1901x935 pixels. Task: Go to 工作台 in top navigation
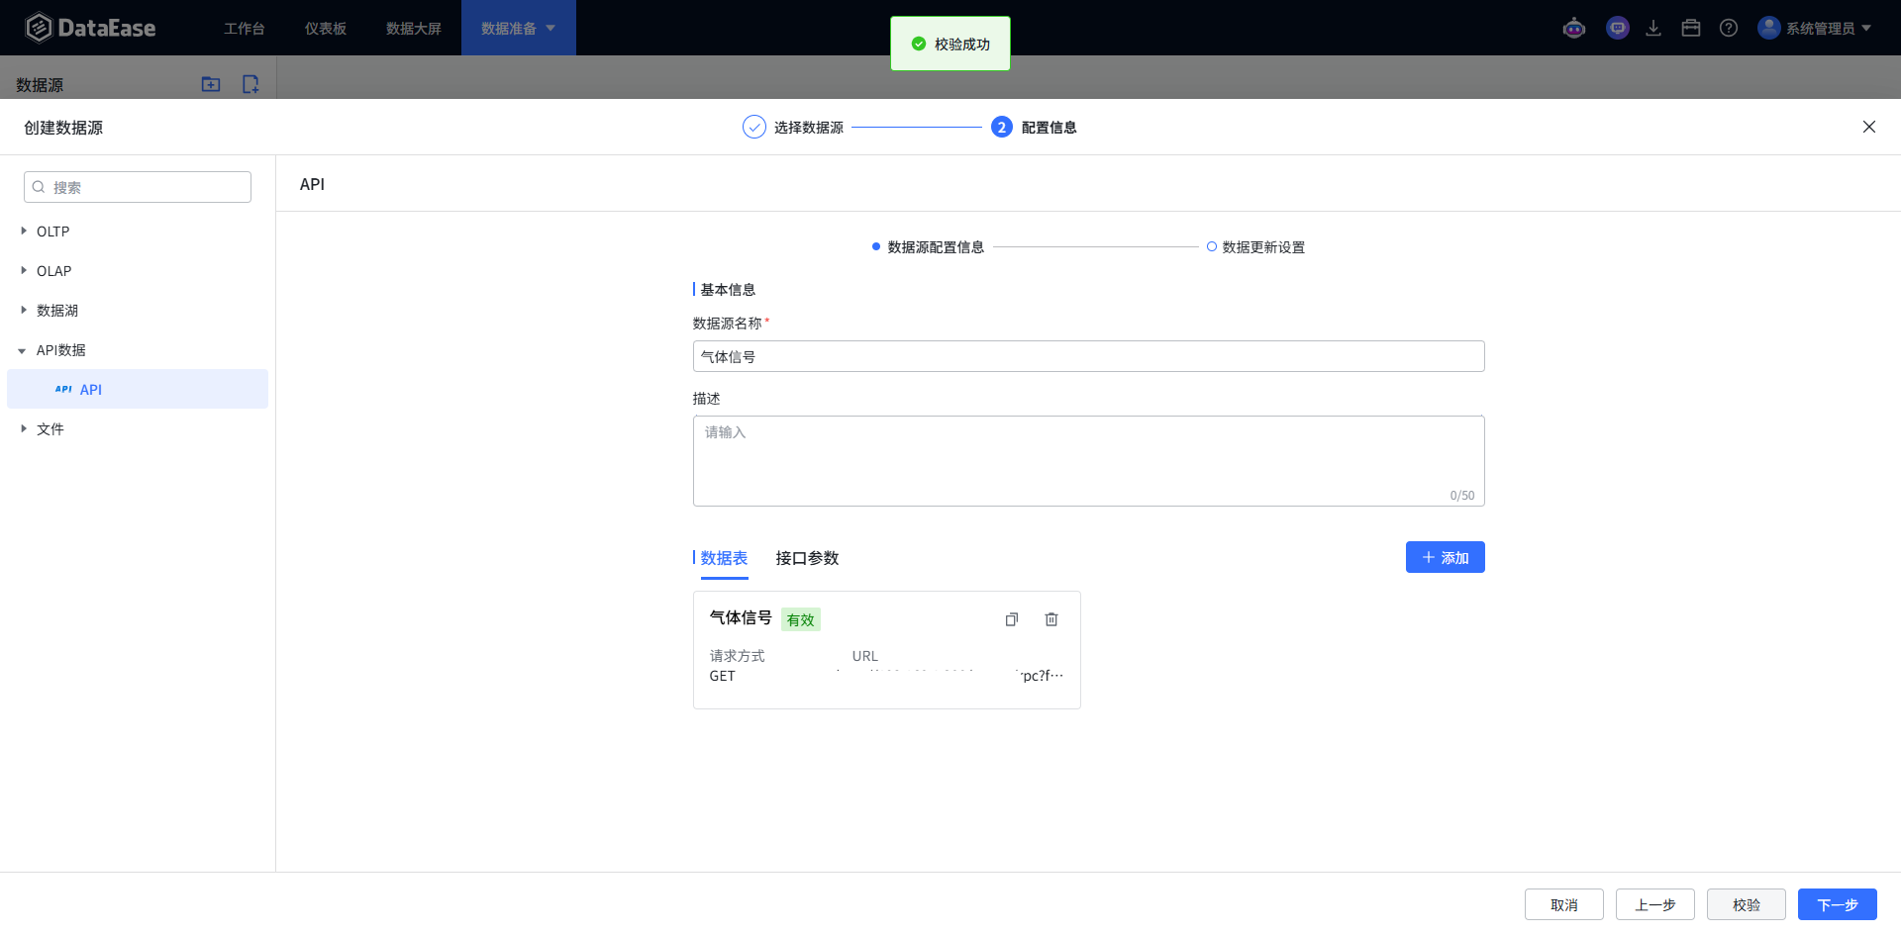[244, 28]
